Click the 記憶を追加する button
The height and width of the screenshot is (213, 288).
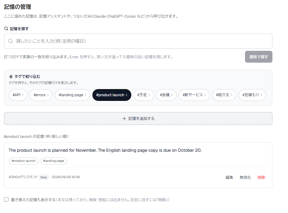(x=138, y=119)
